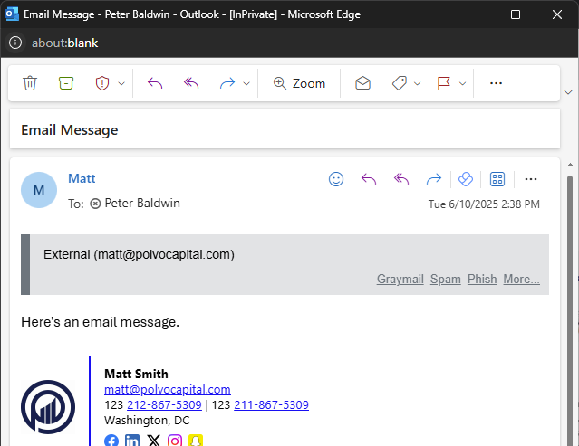
Task: Reply all from the message header
Action: (401, 179)
